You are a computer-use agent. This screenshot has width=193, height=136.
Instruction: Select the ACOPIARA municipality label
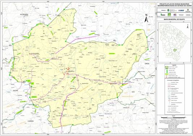pos(24,15)
